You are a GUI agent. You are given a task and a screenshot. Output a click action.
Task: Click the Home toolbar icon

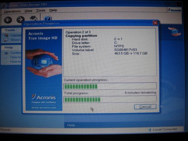pyautogui.click(x=34, y=18)
